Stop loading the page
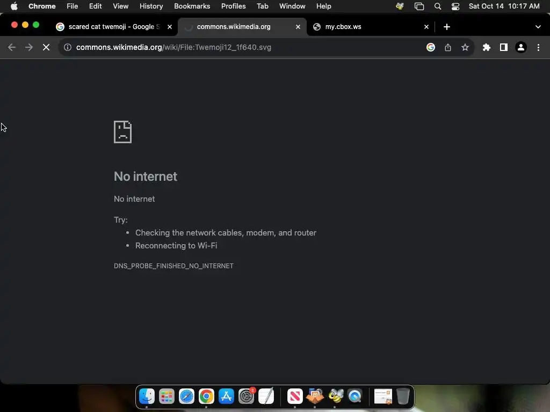 46,47
